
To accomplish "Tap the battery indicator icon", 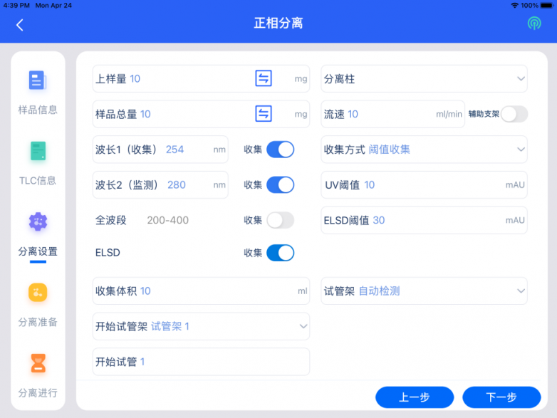I will click(x=547, y=5).
